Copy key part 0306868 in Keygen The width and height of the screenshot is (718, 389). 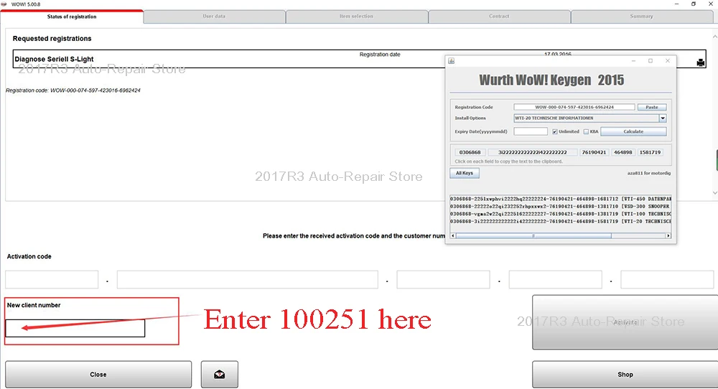470,152
